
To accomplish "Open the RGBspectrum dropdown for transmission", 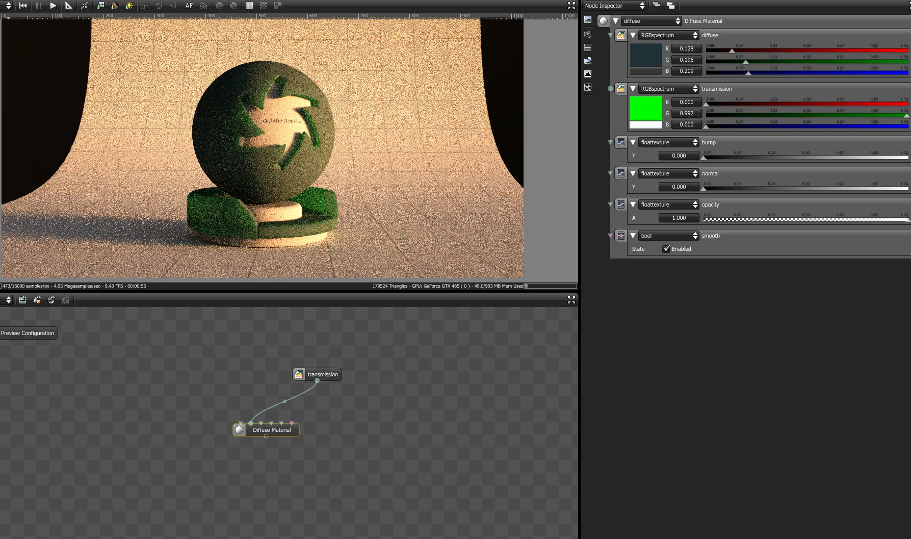I will pos(669,89).
